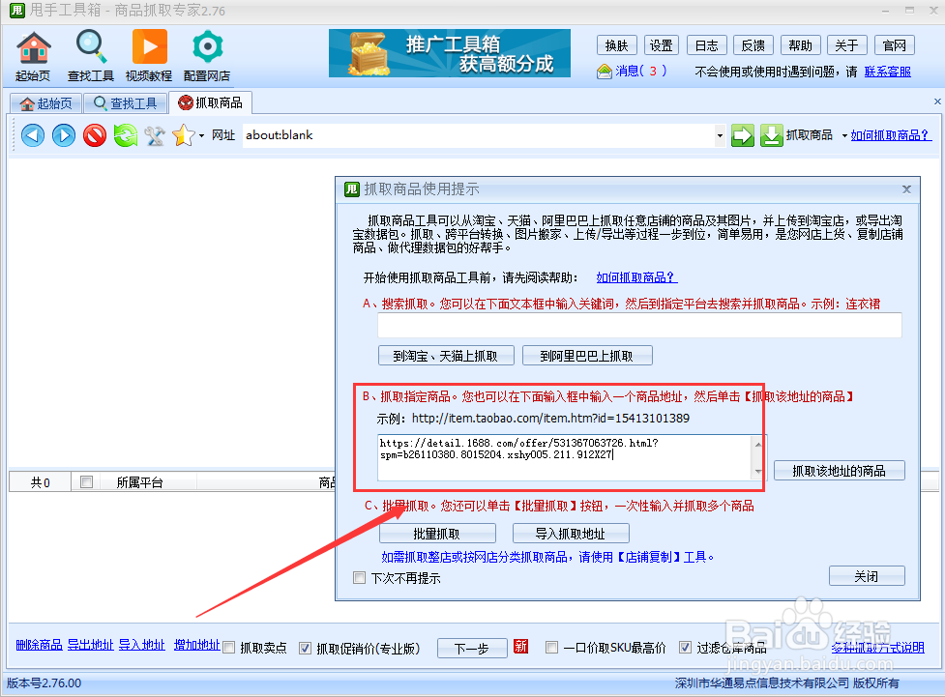
Task: Close the 抓取商品使用提示 dialog with X
Action: pos(906,189)
